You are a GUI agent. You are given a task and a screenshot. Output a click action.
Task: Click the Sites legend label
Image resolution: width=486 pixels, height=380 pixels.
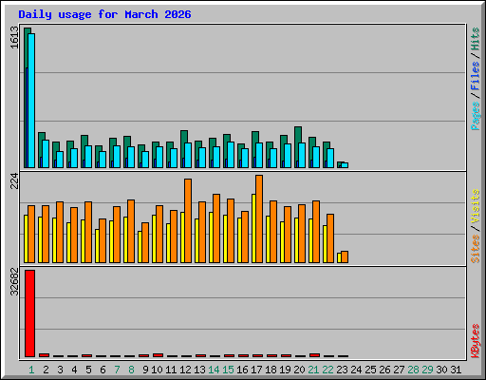coord(475,249)
